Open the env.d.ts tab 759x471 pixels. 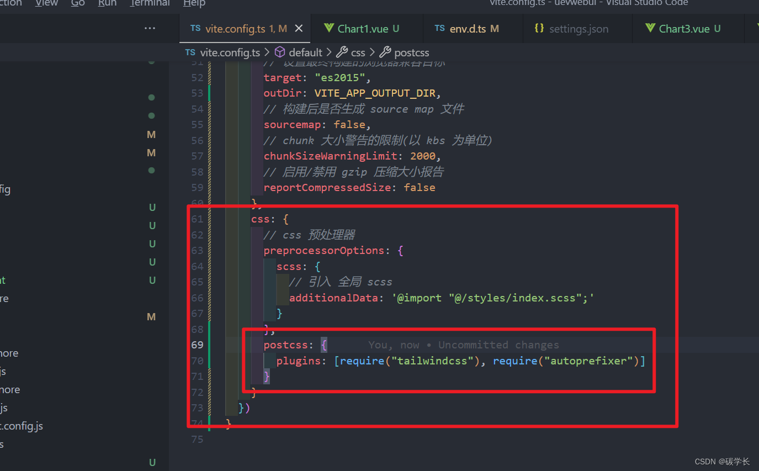(473, 29)
